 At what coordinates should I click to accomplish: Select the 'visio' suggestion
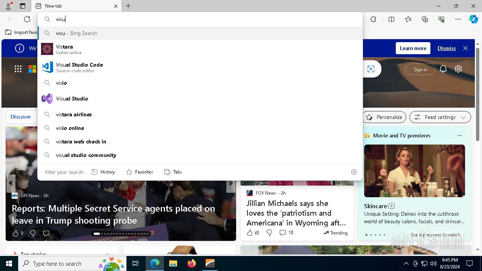(200, 83)
